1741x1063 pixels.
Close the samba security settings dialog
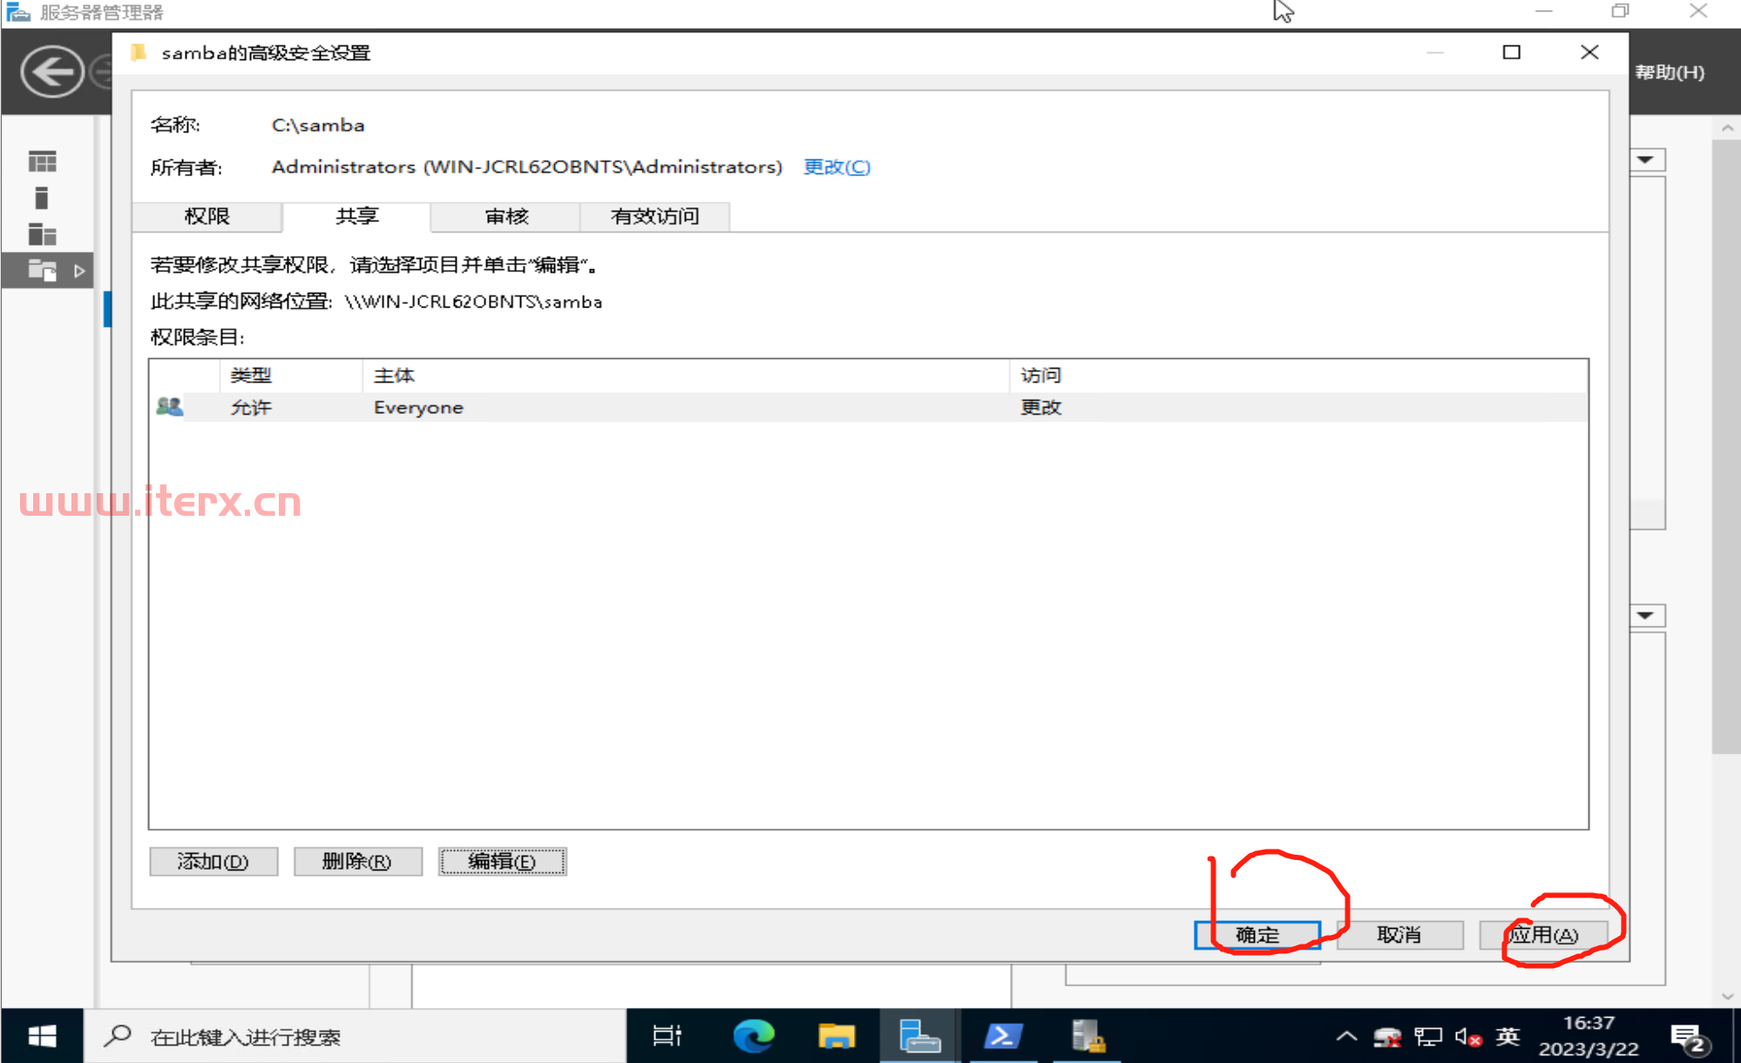coord(1589,52)
